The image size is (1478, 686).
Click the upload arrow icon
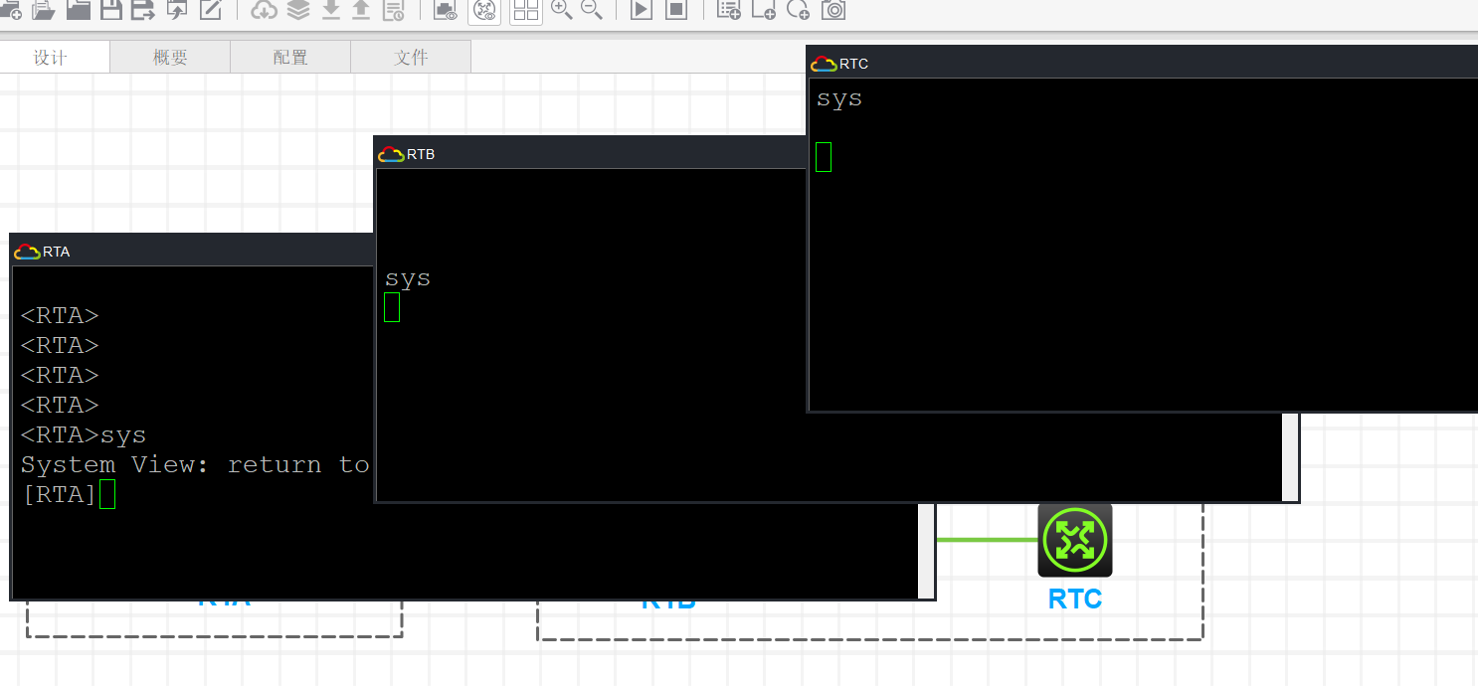click(361, 10)
